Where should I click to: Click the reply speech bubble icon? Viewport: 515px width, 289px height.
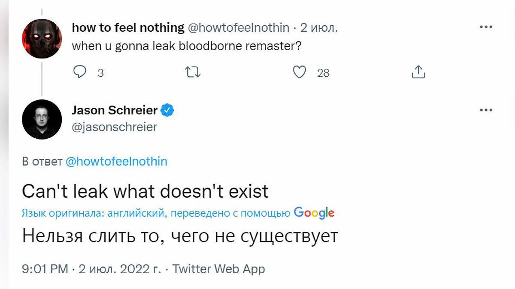coord(80,72)
